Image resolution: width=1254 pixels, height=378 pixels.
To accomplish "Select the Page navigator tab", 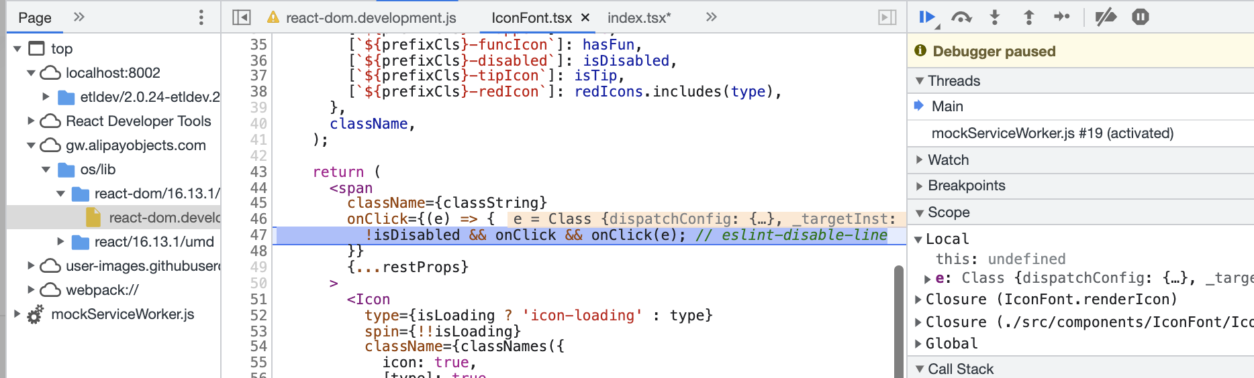I will click(x=35, y=18).
